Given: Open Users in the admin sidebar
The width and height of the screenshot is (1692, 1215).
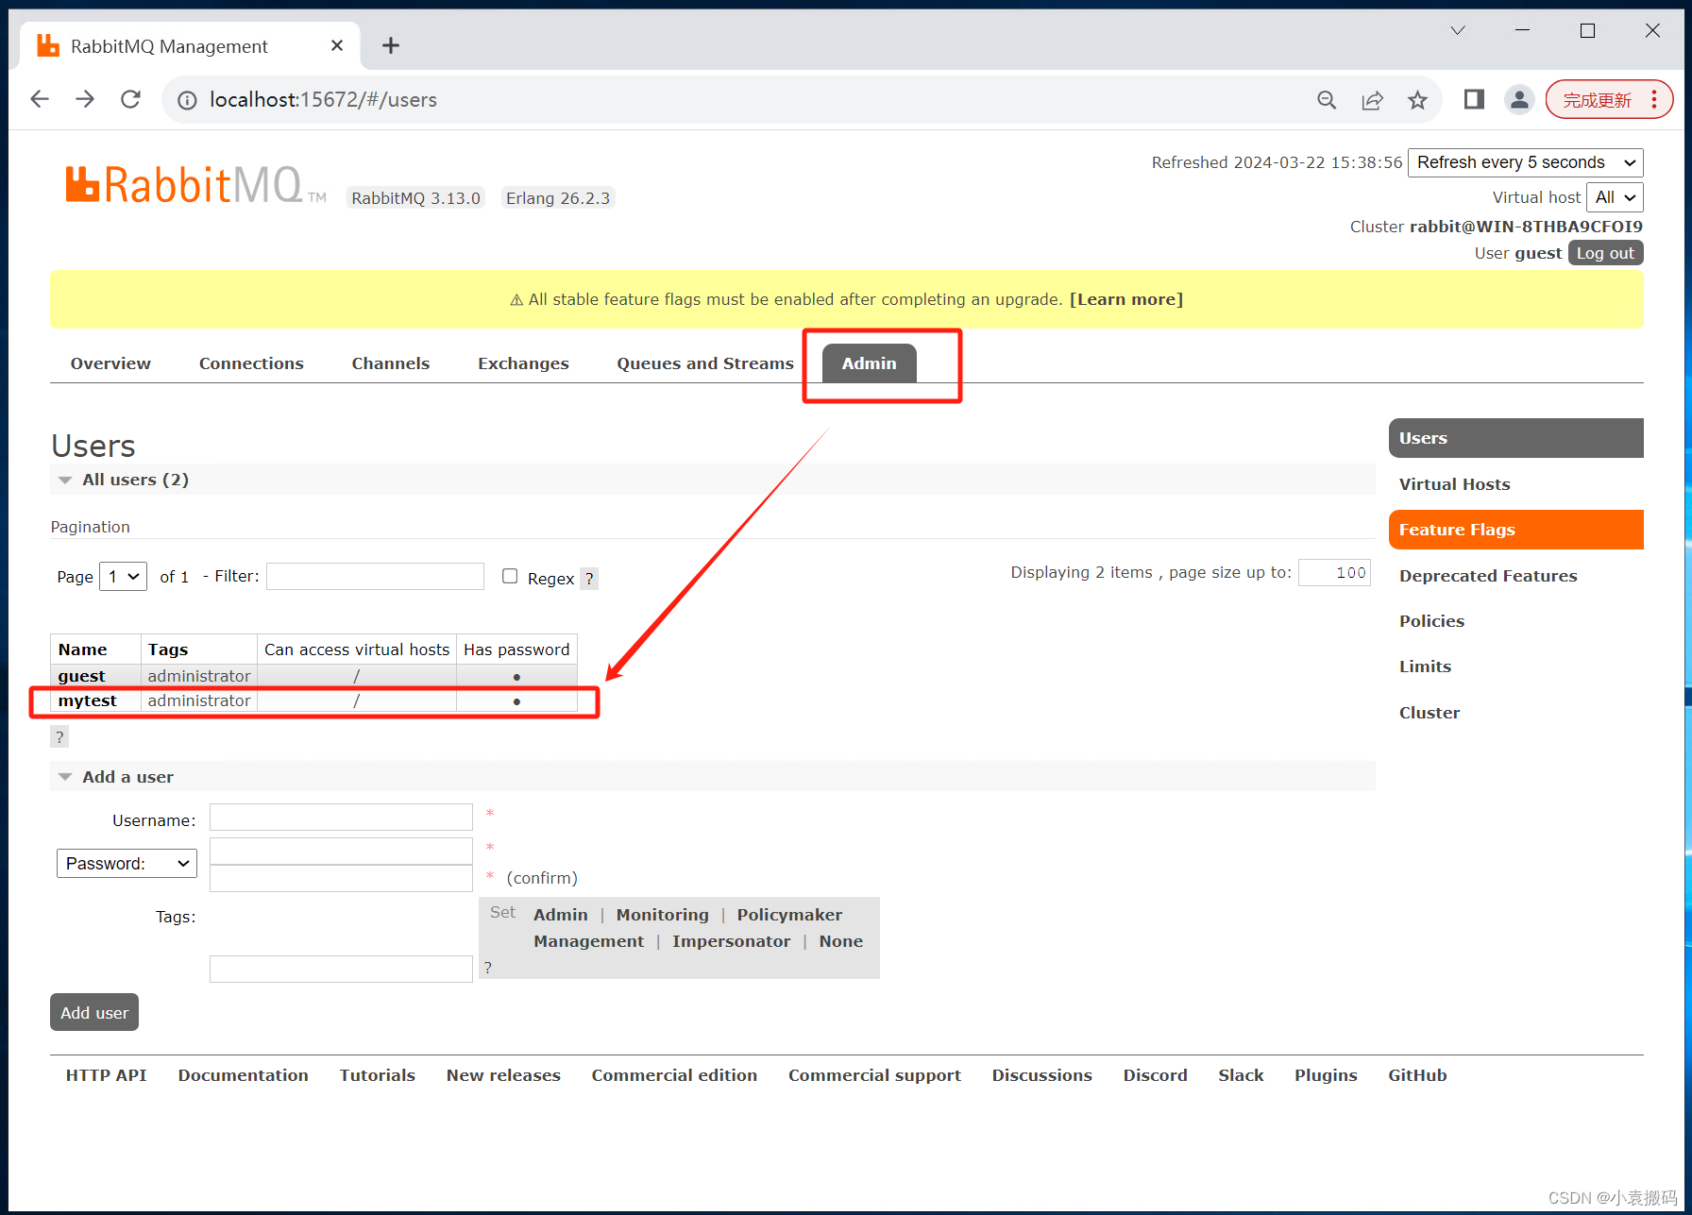Looking at the screenshot, I should (x=1515, y=438).
